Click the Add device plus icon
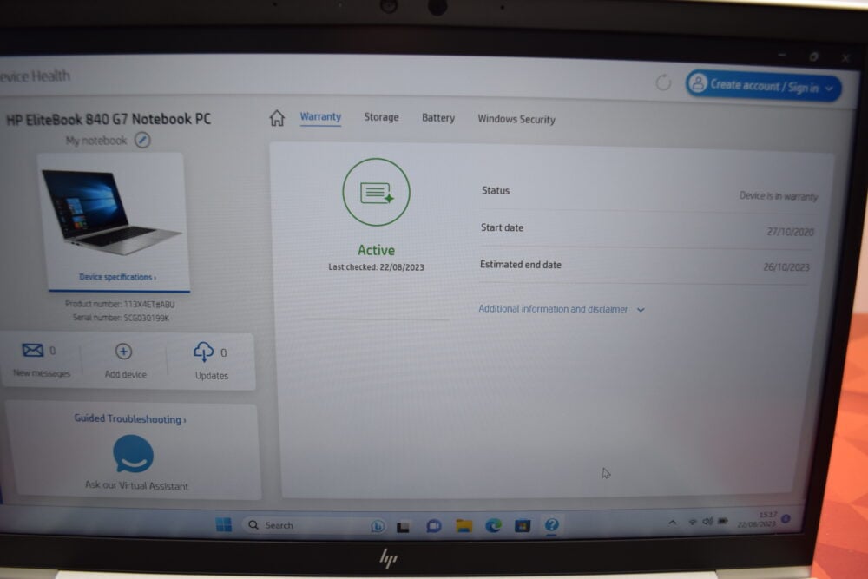868x579 pixels. (x=123, y=352)
